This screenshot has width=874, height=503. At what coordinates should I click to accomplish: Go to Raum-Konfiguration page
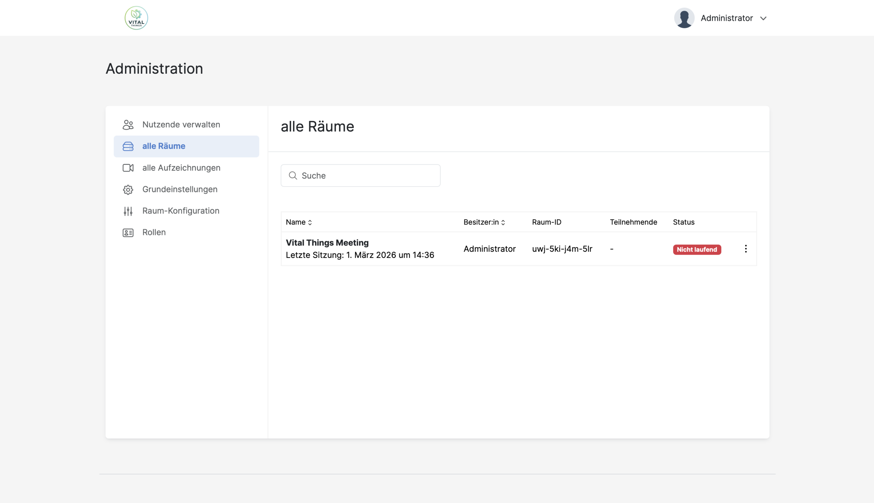181,211
